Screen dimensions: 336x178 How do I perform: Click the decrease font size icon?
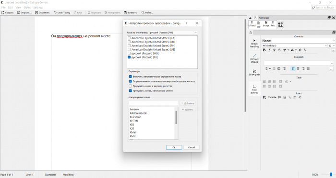click(x=305, y=50)
